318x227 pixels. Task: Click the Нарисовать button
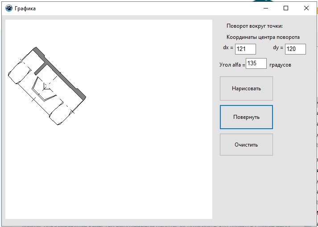point(246,88)
